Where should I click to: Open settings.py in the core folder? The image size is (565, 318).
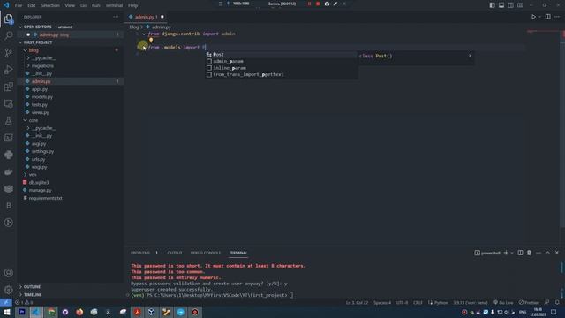coord(42,151)
